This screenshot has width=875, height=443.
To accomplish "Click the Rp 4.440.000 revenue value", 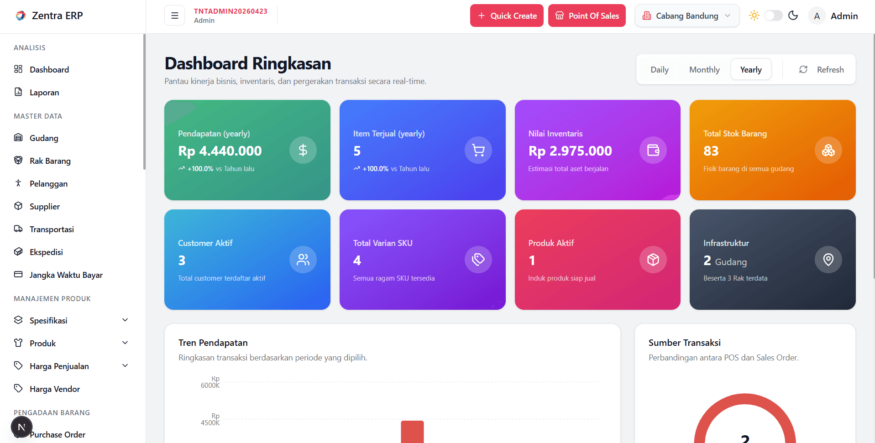I will [x=220, y=151].
